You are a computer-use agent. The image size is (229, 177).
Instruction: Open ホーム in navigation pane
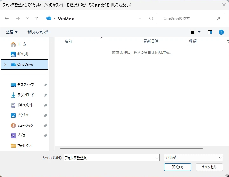tap(18, 44)
